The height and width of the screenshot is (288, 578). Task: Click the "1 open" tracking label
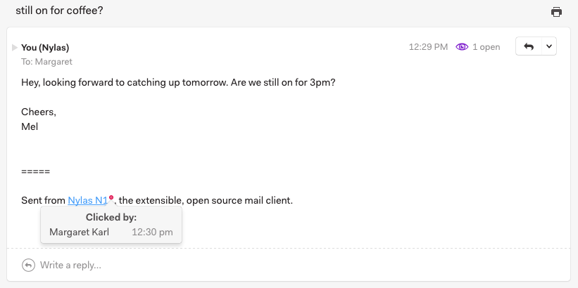[486, 47]
